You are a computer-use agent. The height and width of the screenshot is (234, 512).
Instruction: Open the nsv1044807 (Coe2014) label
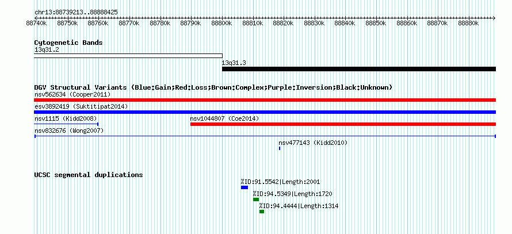coord(224,118)
